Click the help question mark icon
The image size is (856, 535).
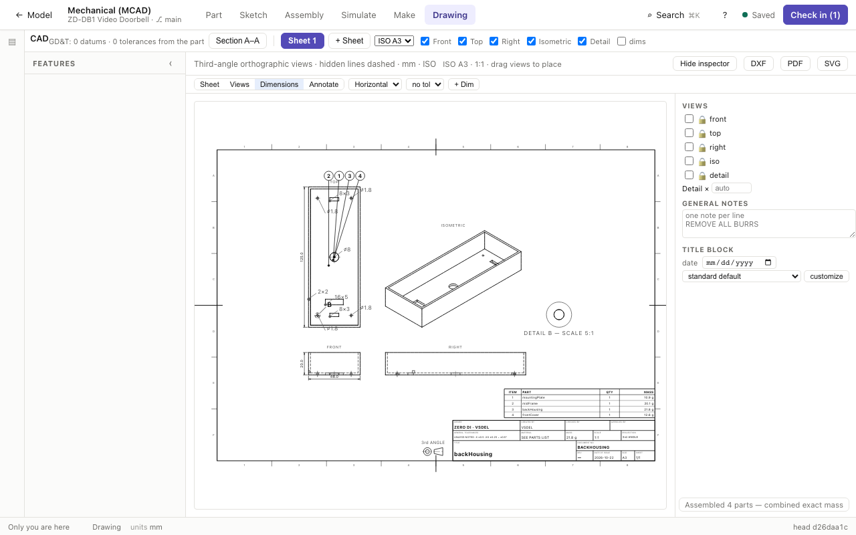pyautogui.click(x=725, y=15)
